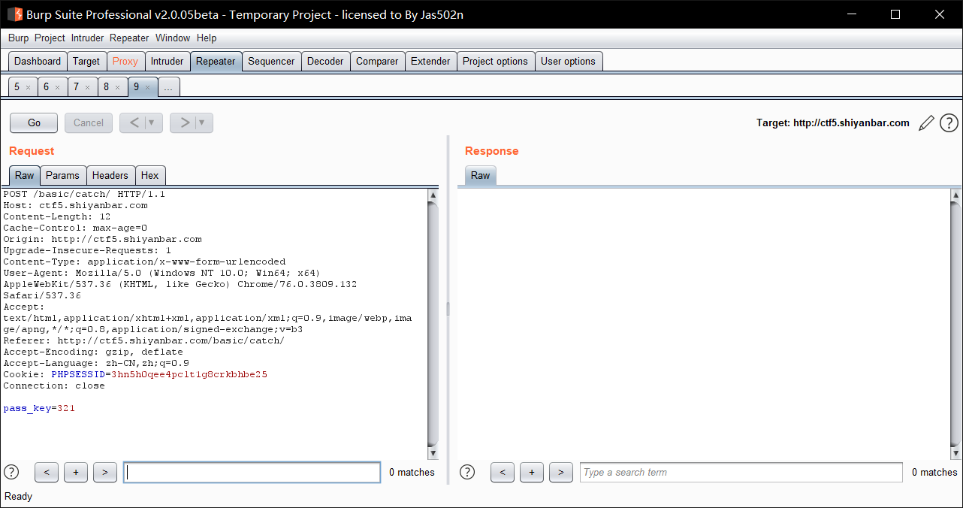Viewport: 963px width, 508px height.
Task: Click the pass_key=321 body line
Action: (x=39, y=408)
